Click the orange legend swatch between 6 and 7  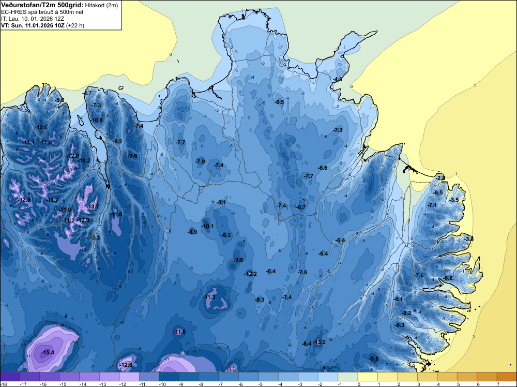pyautogui.click(x=486, y=377)
